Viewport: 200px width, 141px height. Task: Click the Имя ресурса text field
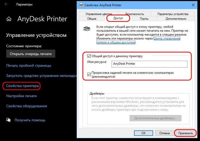click(x=149, y=64)
